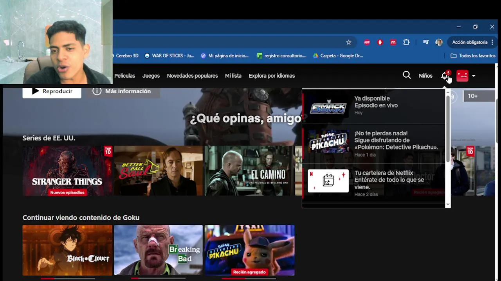501x281 pixels.
Task: Click the Nuevos episodios badge
Action: click(x=67, y=192)
